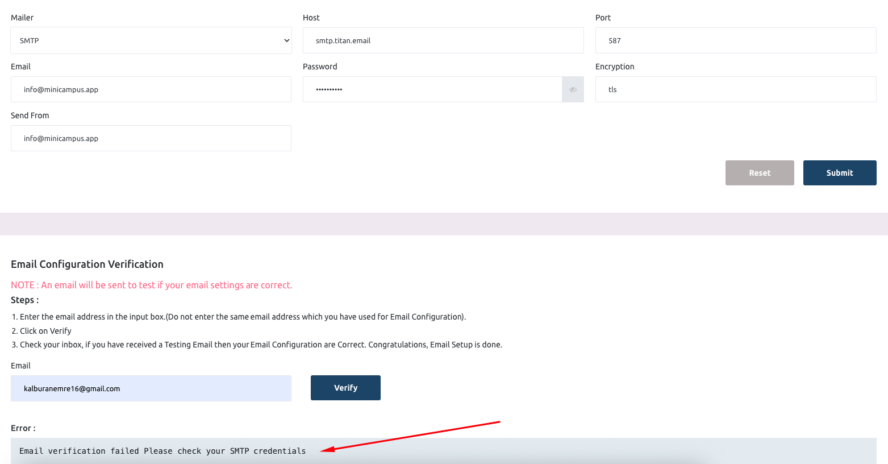Click the Encryption label
Viewport: 888px width, 464px height.
[x=615, y=67]
